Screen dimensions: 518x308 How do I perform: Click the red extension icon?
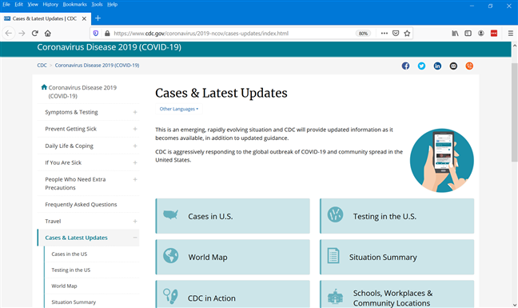pos(494,34)
